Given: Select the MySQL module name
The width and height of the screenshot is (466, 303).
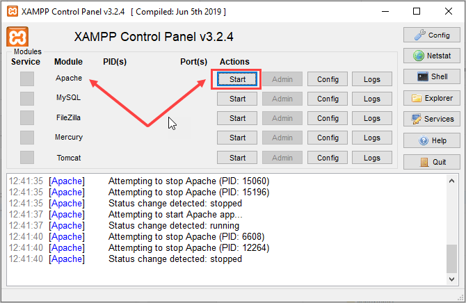Looking at the screenshot, I should pyautogui.click(x=69, y=97).
